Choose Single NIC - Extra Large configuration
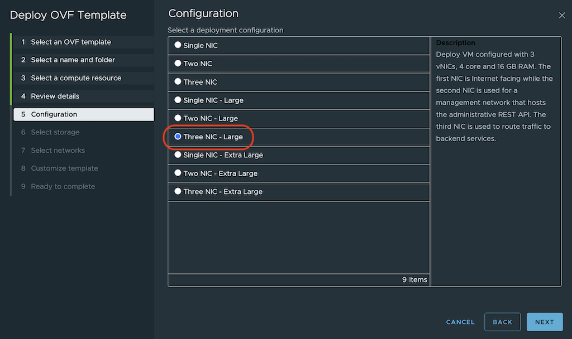572x339 pixels. (x=178, y=155)
